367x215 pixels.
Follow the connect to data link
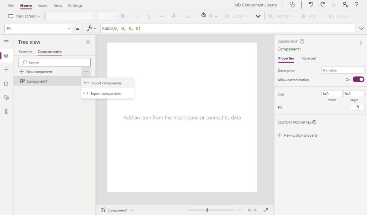[223, 118]
